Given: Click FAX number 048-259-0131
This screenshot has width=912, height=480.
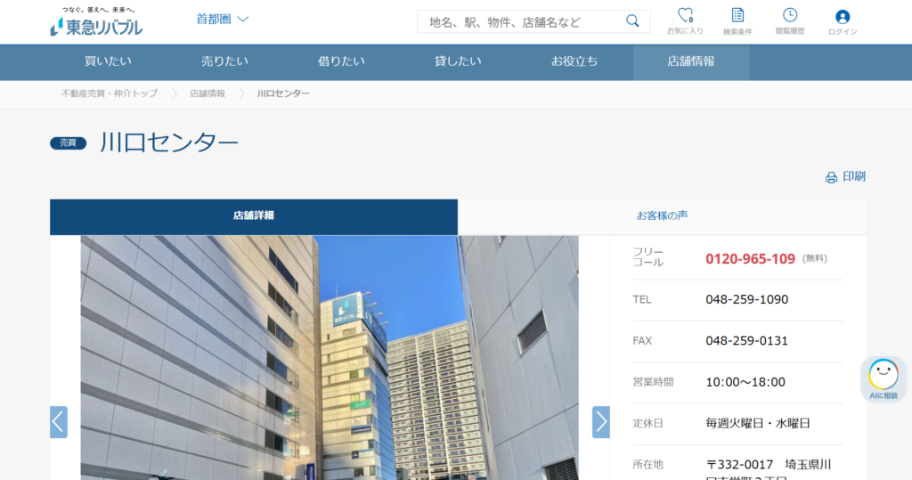Looking at the screenshot, I should 747,341.
